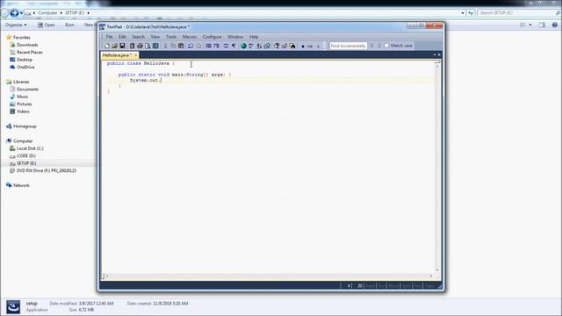This screenshot has height=316, width=562.
Task: Open Pictures library in sidebar
Action: click(25, 104)
